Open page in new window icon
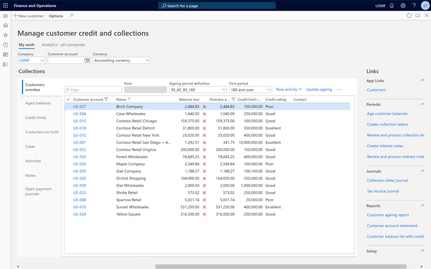 [418, 16]
